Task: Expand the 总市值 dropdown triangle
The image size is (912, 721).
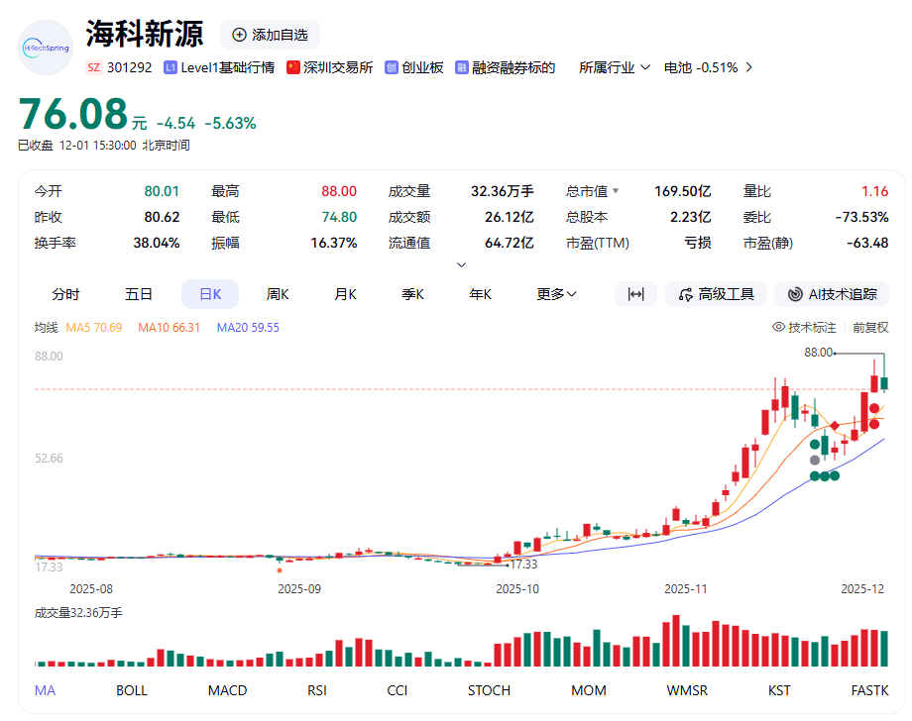Action: [616, 191]
